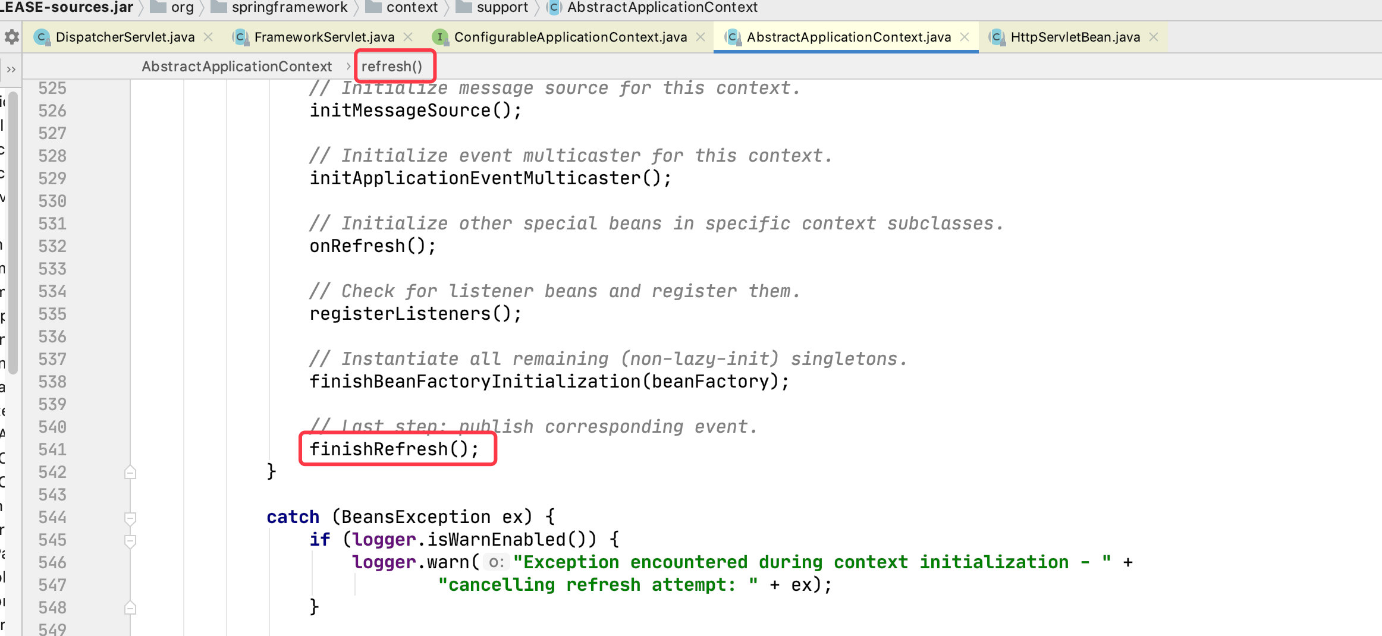Expand hidden panel double-chevron button
Viewport: 1382px width, 636px height.
11,70
